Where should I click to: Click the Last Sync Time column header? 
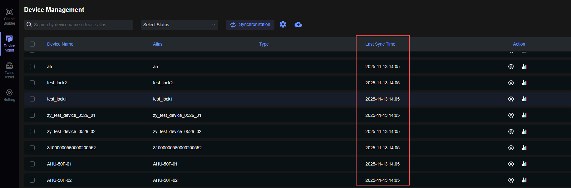[x=380, y=44]
